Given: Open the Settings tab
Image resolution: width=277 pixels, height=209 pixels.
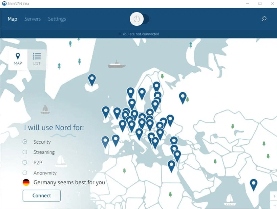Looking at the screenshot, I should (x=57, y=19).
